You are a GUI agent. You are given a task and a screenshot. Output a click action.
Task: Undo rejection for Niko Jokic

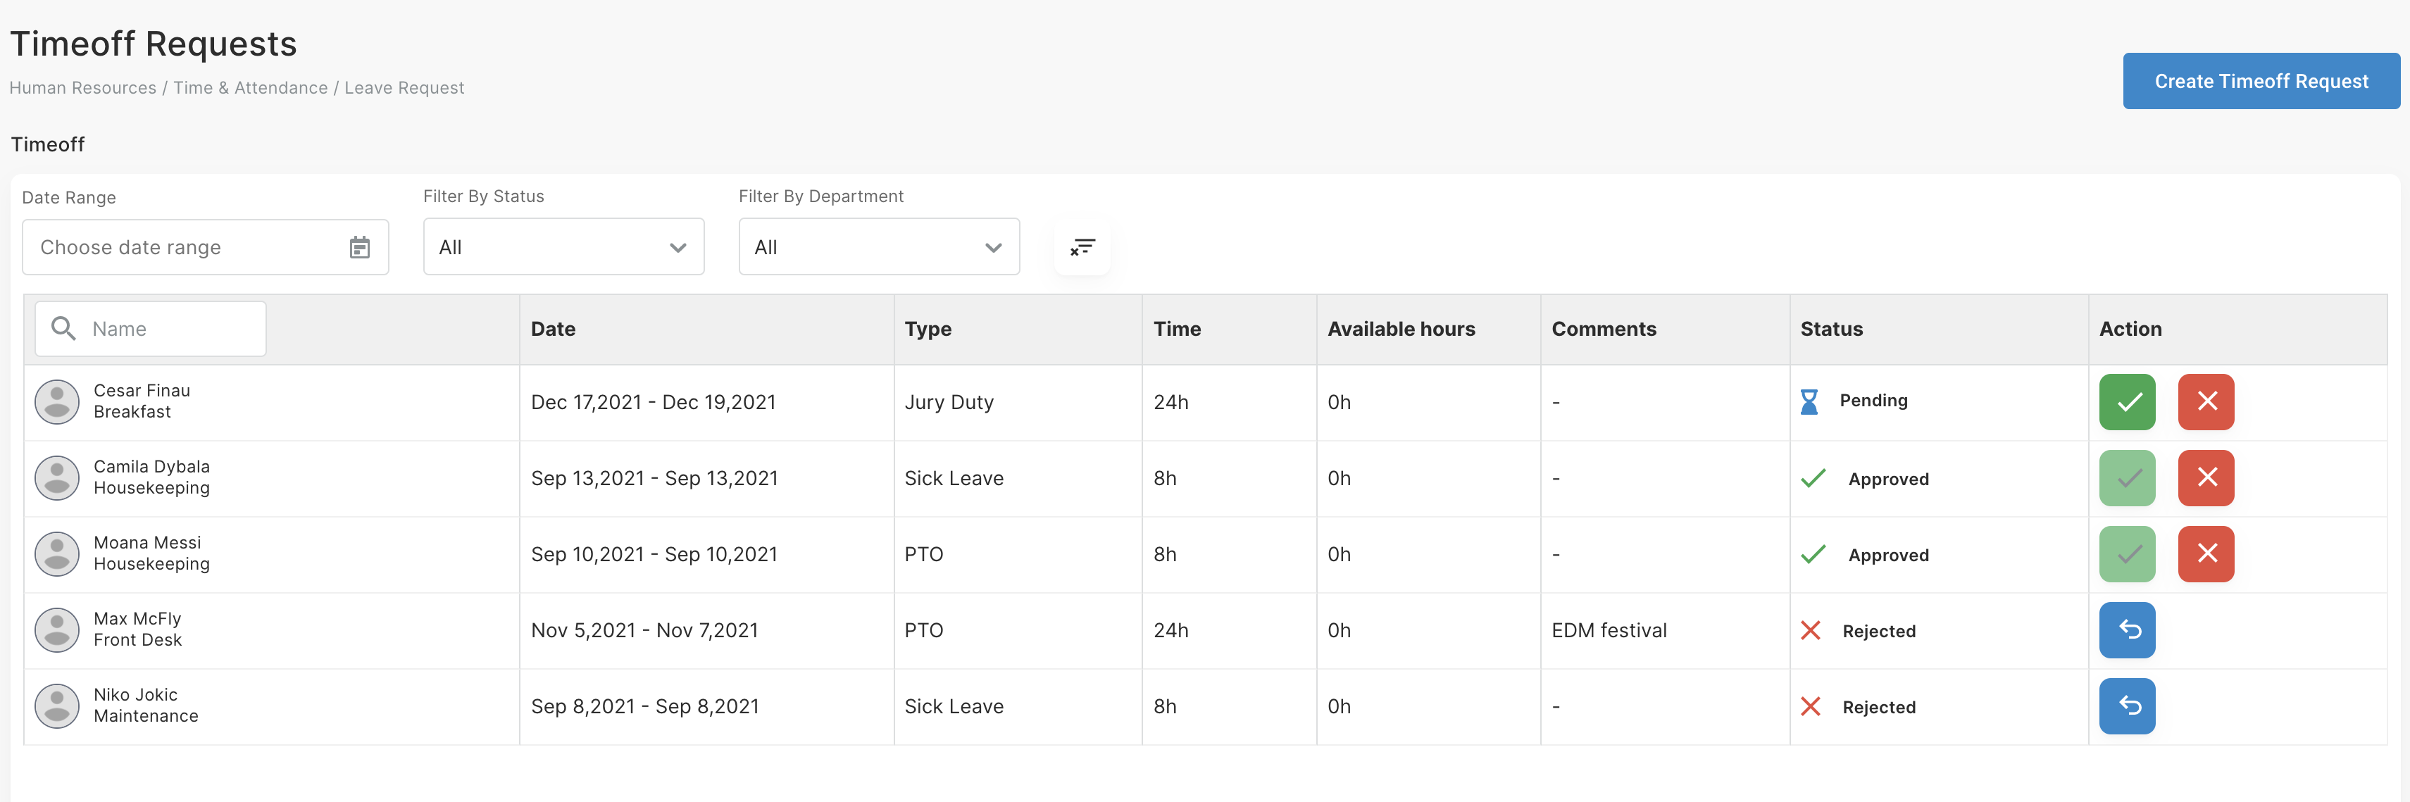tap(2126, 706)
